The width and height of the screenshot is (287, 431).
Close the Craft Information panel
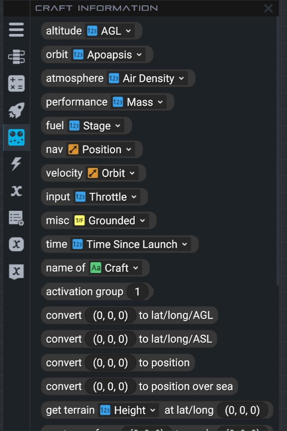click(x=268, y=8)
